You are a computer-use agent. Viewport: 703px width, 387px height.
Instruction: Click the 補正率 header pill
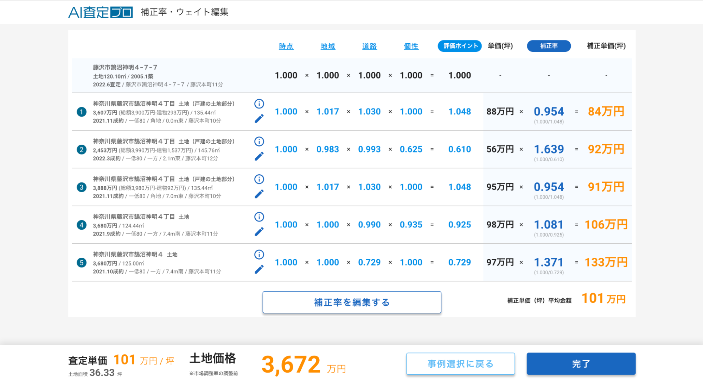pyautogui.click(x=549, y=46)
